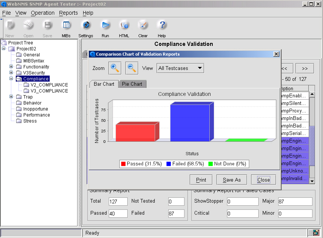Screen dimensions: 323x238
Task: Expand the V3Security tree node
Action: [x=11, y=73]
